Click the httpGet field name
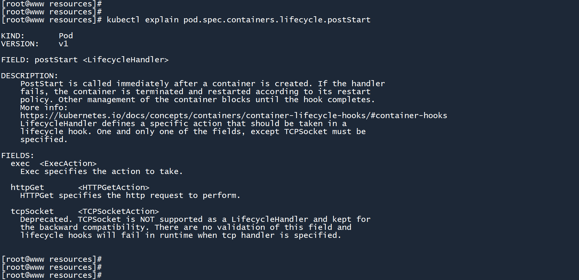Screen dimensions: 579x280 pos(27,187)
